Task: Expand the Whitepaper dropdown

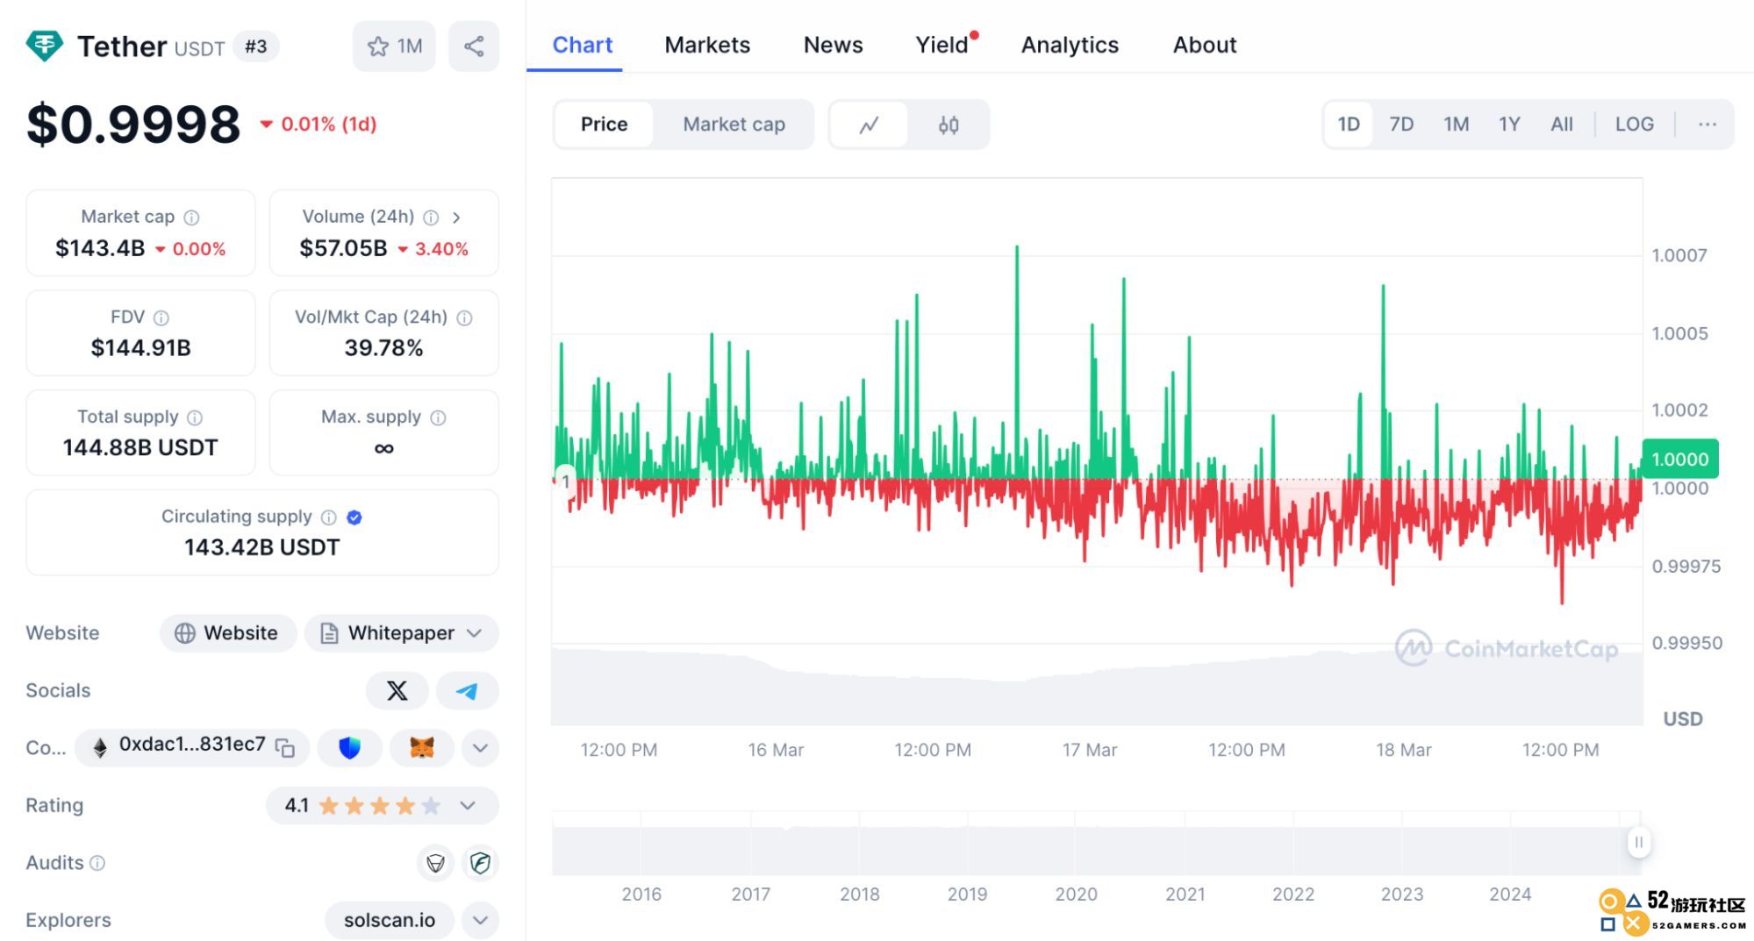Action: [401, 633]
